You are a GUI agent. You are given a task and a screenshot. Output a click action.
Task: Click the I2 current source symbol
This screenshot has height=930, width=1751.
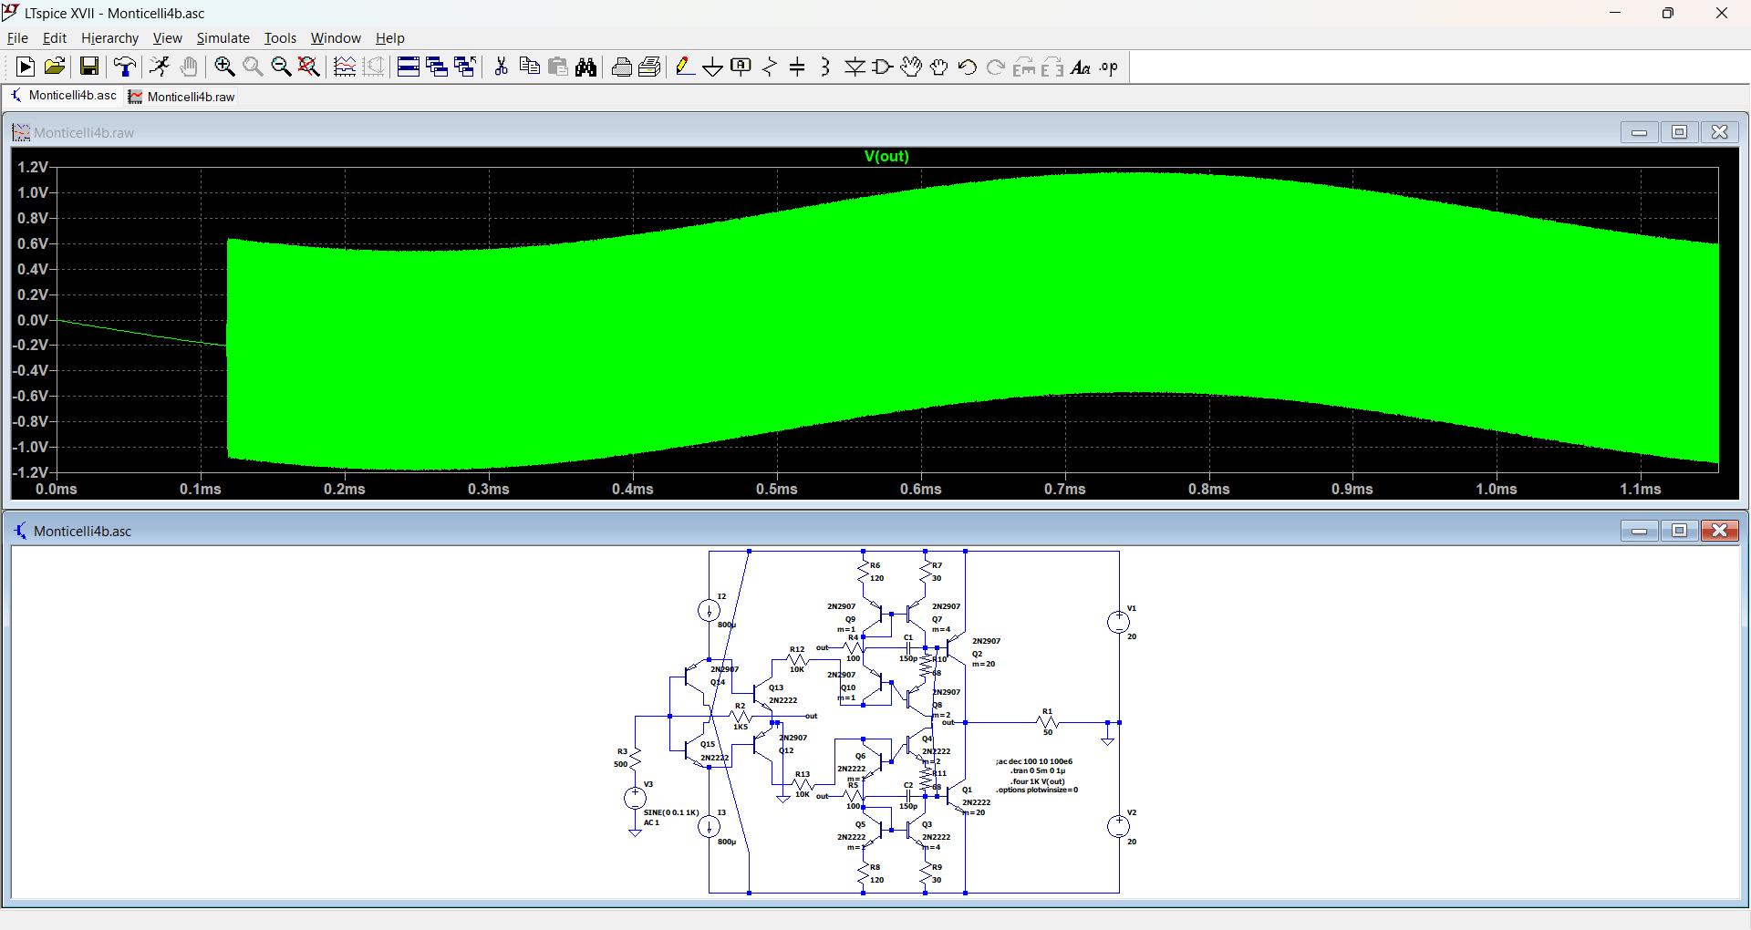click(x=709, y=611)
